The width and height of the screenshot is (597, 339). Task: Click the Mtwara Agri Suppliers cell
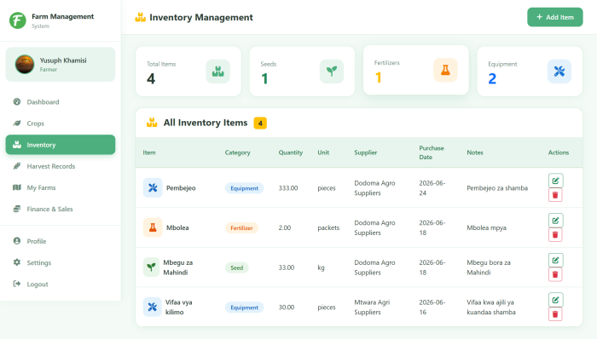[372, 307]
